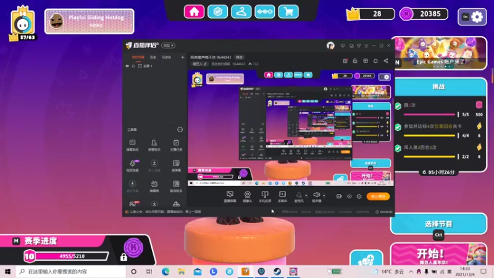Click the Windows search box on taskbar
This screenshot has height=278, width=494.
click(71, 271)
